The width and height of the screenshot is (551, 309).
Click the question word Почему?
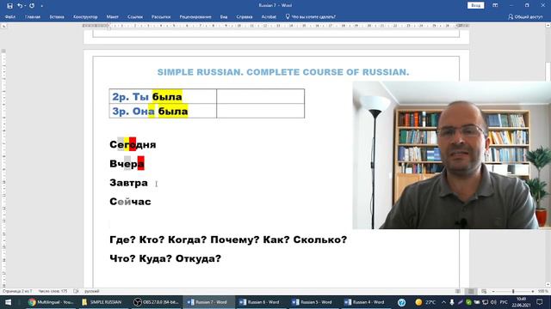point(235,239)
